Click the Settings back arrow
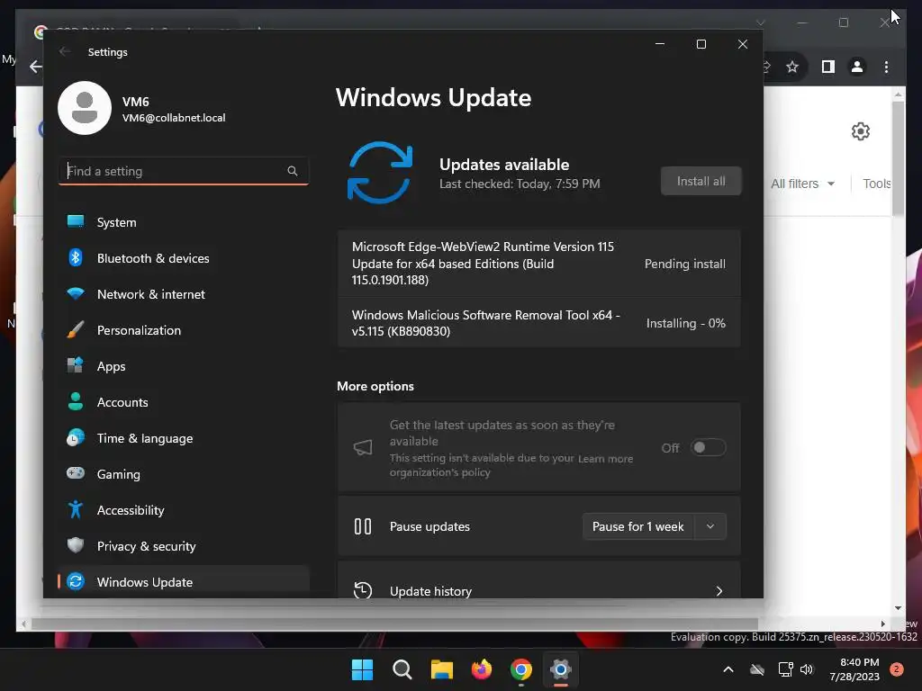This screenshot has height=691, width=922. pos(65,51)
